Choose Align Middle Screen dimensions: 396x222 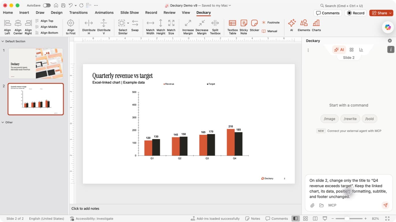[46, 27]
